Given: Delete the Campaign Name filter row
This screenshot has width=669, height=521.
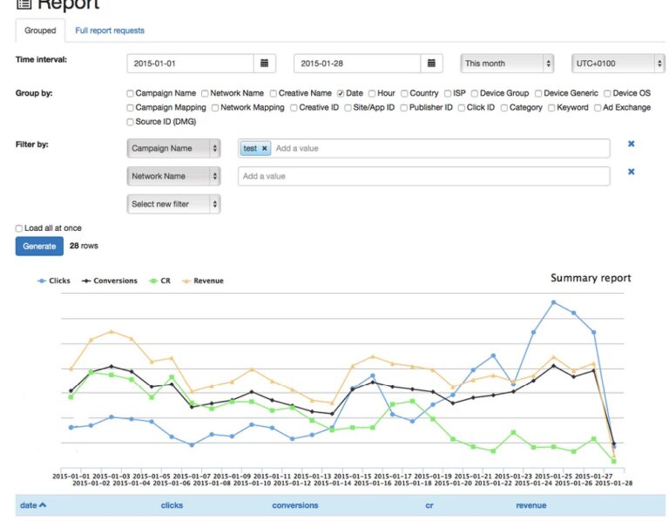Looking at the screenshot, I should coord(631,144).
